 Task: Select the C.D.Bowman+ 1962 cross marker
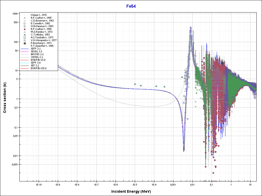[x=25, y=21]
